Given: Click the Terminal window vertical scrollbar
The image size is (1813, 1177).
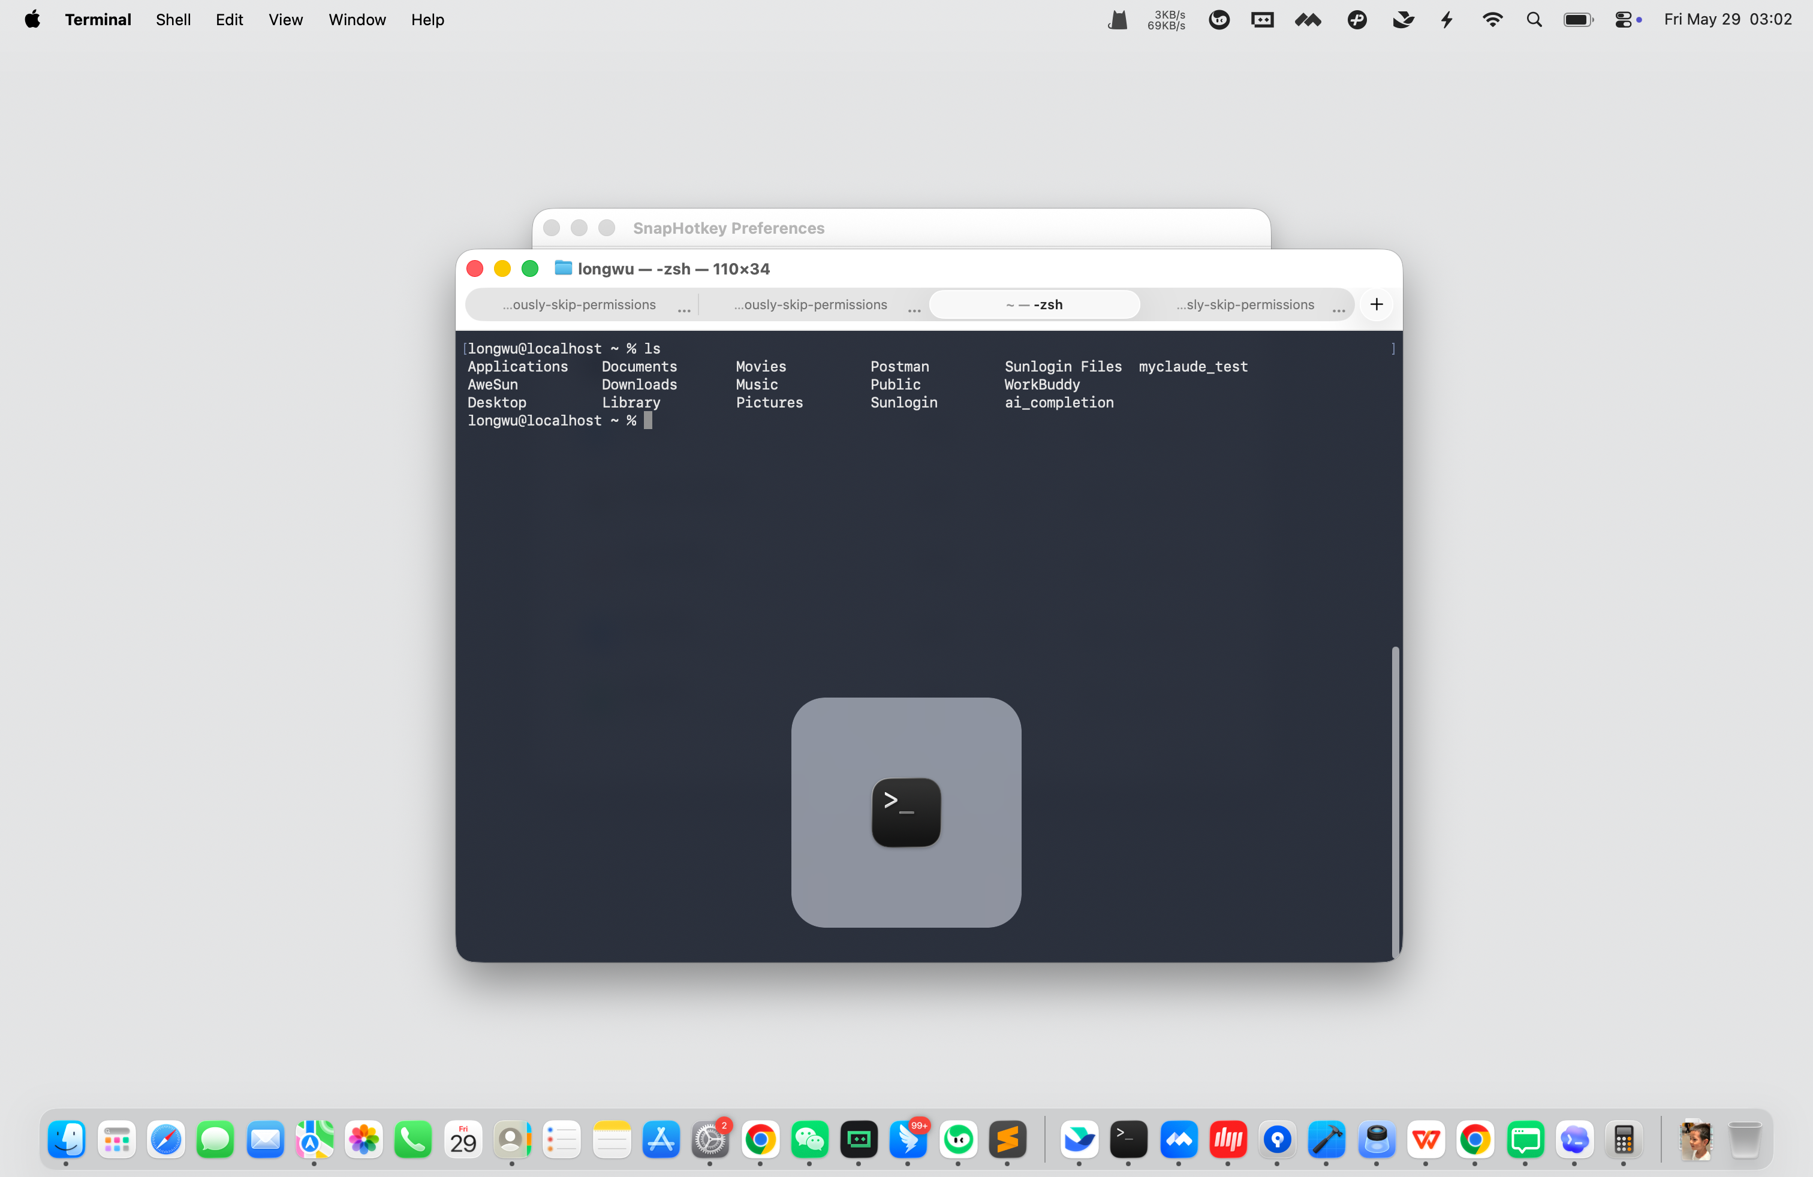Looking at the screenshot, I should (1395, 802).
